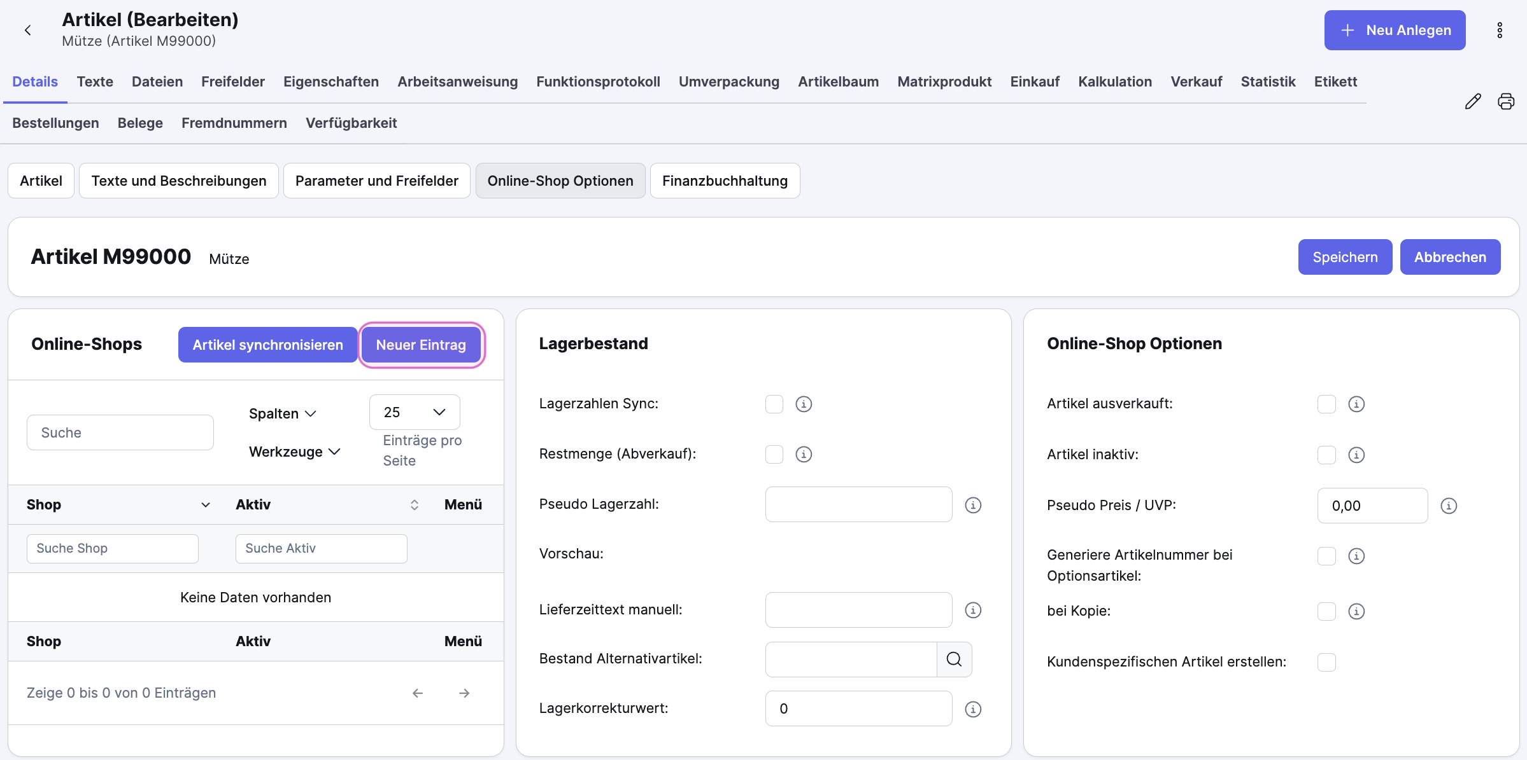Expand the Werkzeuge dropdown
The width and height of the screenshot is (1527, 760).
294,452
